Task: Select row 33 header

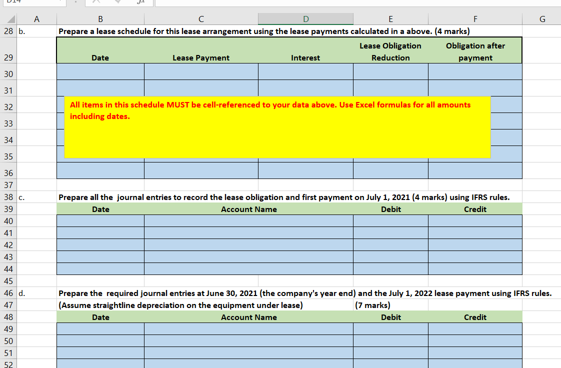Action: tap(8, 121)
